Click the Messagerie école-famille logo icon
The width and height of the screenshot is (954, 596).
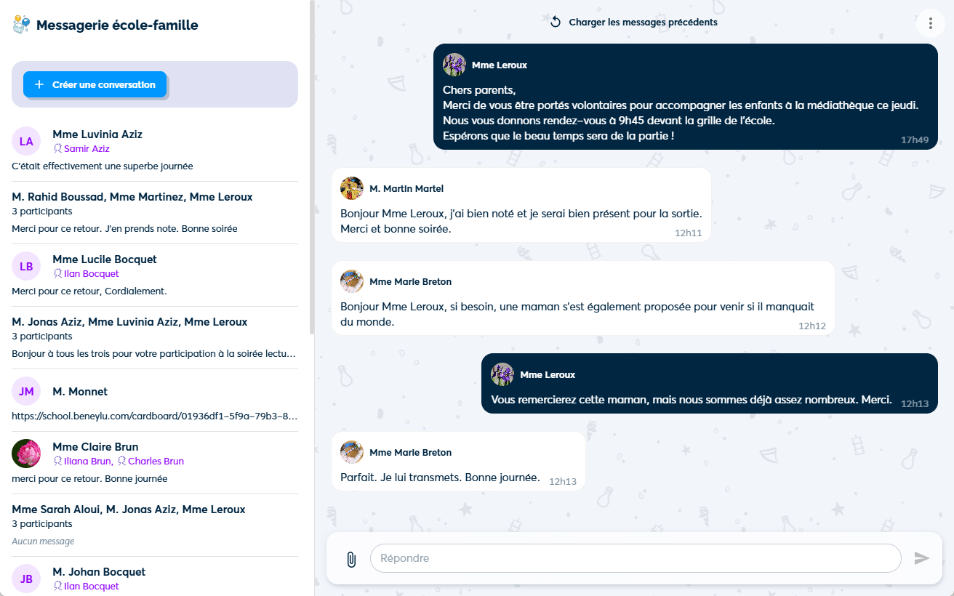(21, 25)
